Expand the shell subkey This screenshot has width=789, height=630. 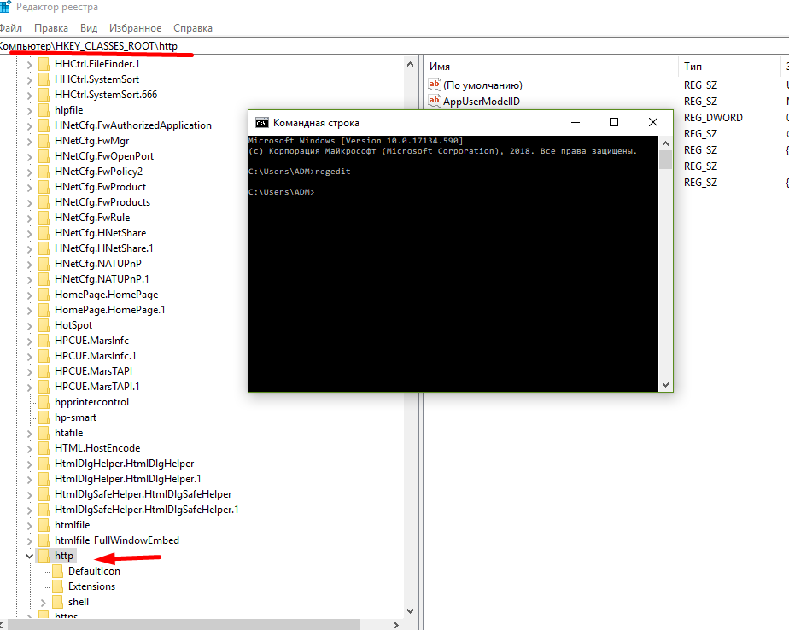coord(44,602)
